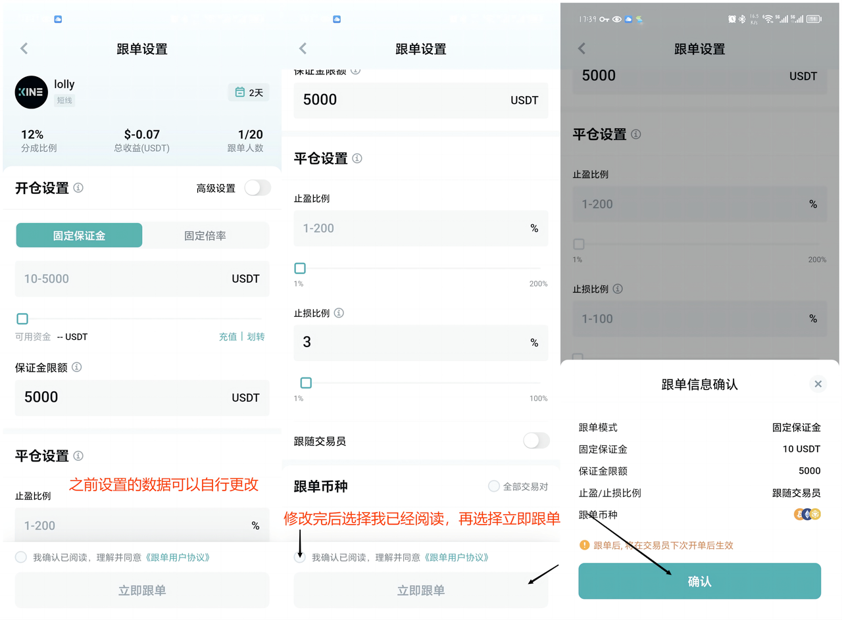Tap the battery icon in the status bar

814,20
